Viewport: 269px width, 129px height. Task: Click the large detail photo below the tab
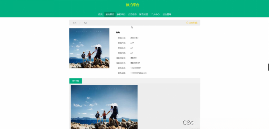pyautogui.click(x=104, y=107)
